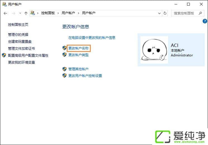Viewport: 208px width, 145px height.
Task: Open address bar history dropdown
Action: pos(159,13)
